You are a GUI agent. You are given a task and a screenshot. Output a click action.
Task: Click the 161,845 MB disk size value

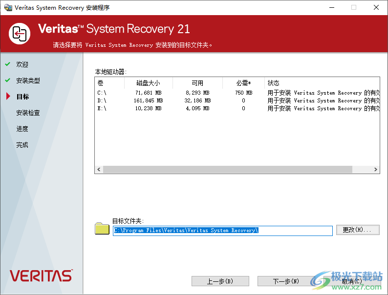click(149, 100)
